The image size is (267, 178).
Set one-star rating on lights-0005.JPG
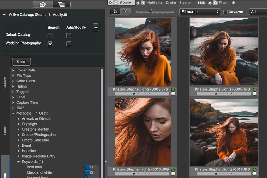click(x=216, y=93)
